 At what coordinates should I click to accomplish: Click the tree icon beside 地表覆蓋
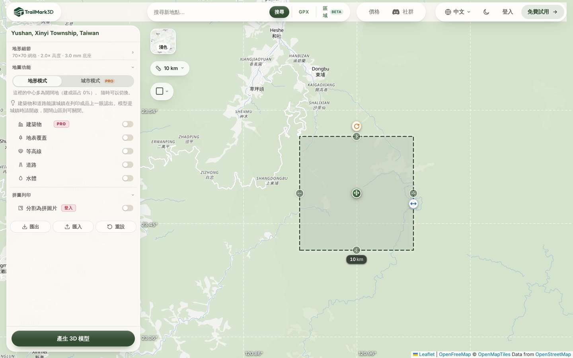[21, 138]
